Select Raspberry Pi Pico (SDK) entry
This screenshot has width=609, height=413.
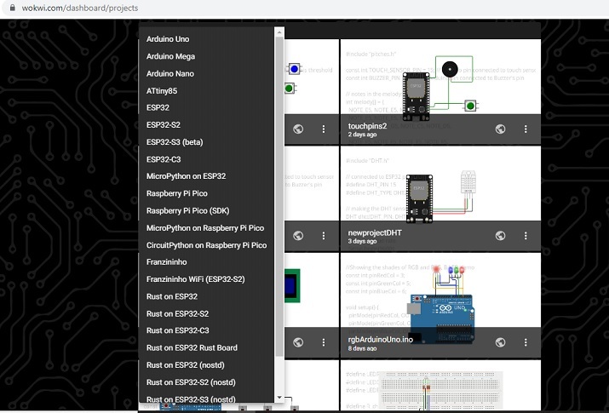click(x=187, y=210)
